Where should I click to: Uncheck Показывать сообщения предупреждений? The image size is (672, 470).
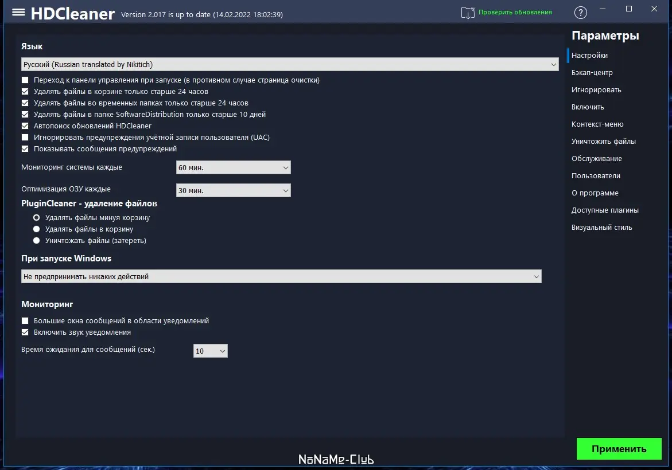pos(25,148)
